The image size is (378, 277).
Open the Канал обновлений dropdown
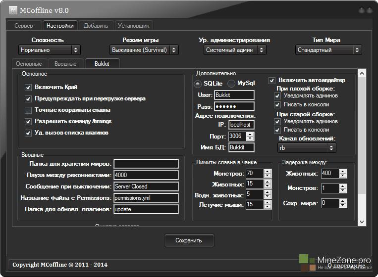(307, 148)
